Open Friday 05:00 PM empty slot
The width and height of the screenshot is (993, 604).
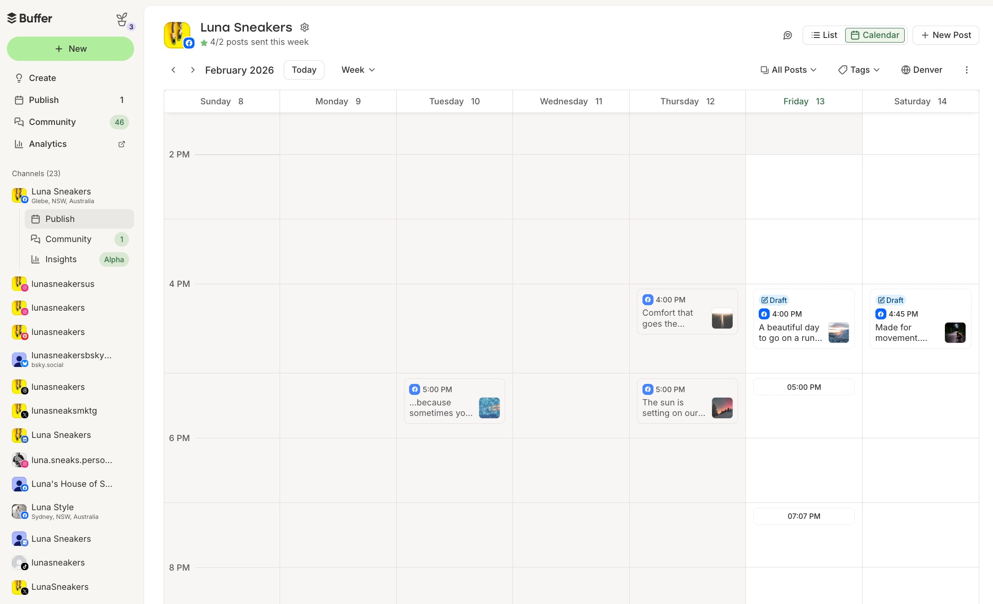pos(804,387)
